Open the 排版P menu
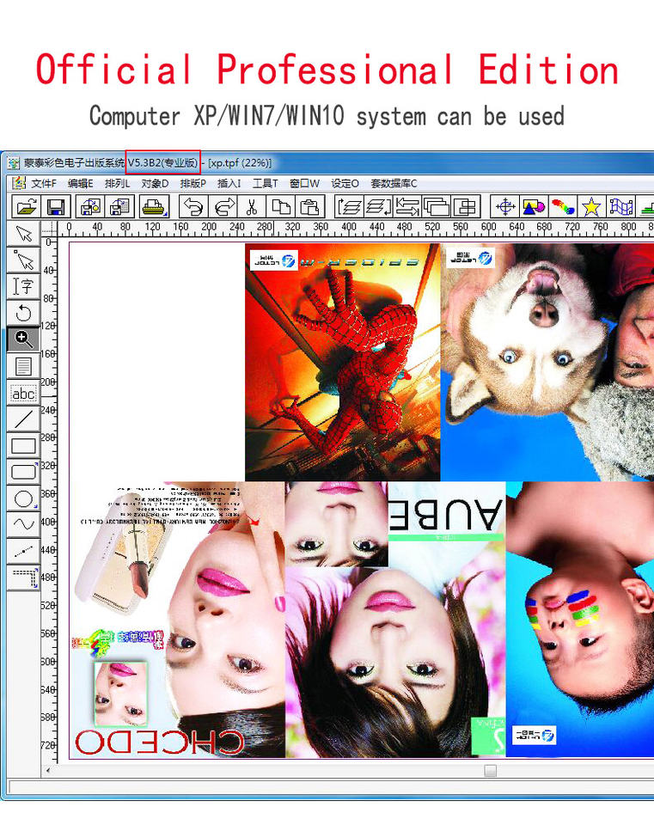 tap(193, 183)
